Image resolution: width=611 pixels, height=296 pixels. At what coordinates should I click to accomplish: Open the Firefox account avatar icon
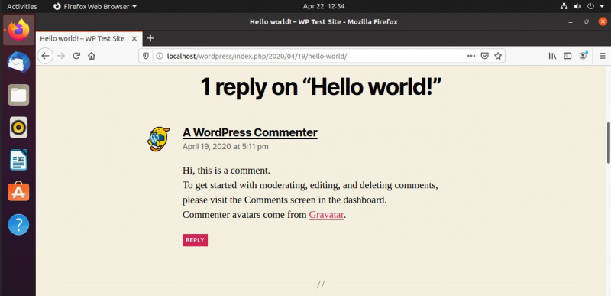click(x=583, y=56)
